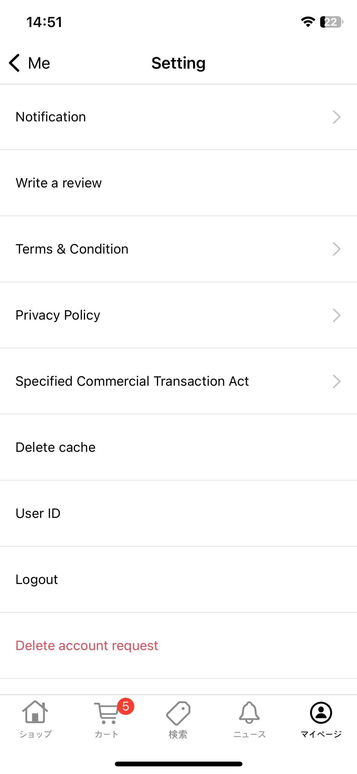Expand the Terms & Condition chevron
Viewport: 357px width, 774px height.
[336, 249]
